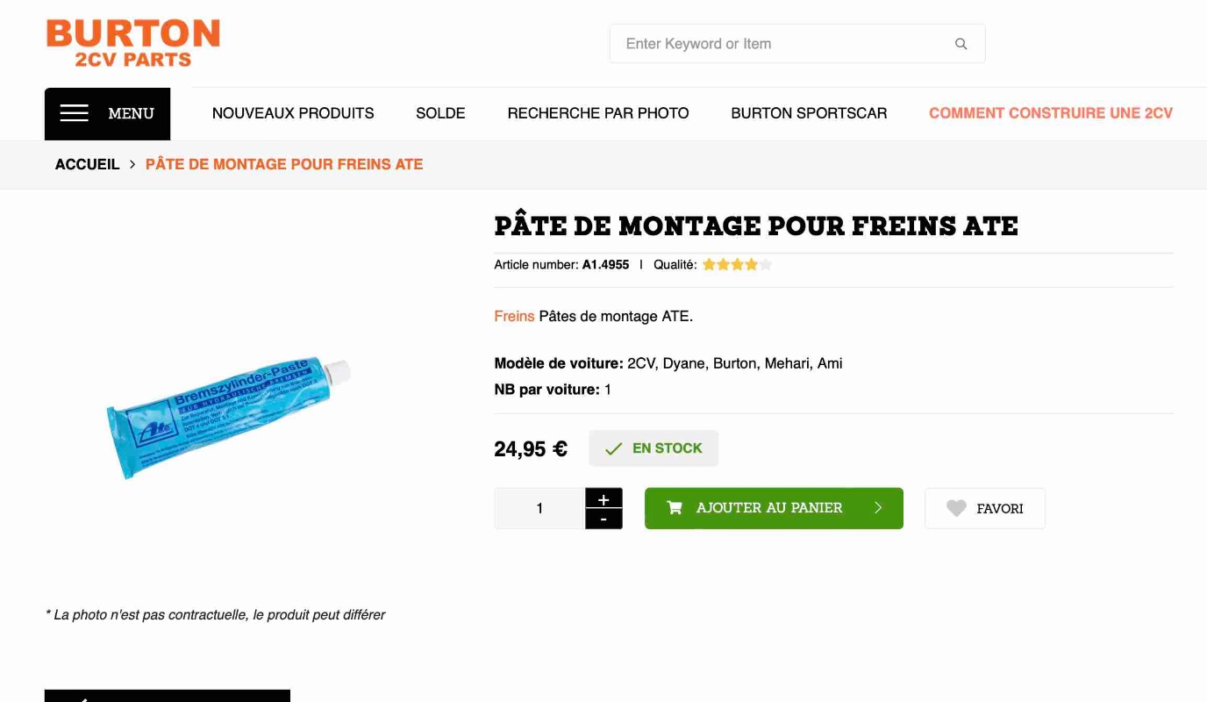
Task: Go to Accueil breadcrumb
Action: [x=87, y=164]
